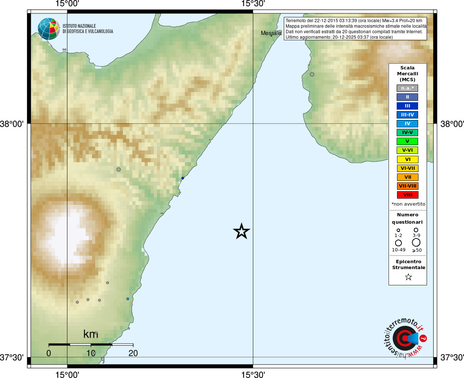Viewport: 464px width, 378px height.
Task: Click the 'Ultimo aggiornamento' text line
Action: (339, 37)
